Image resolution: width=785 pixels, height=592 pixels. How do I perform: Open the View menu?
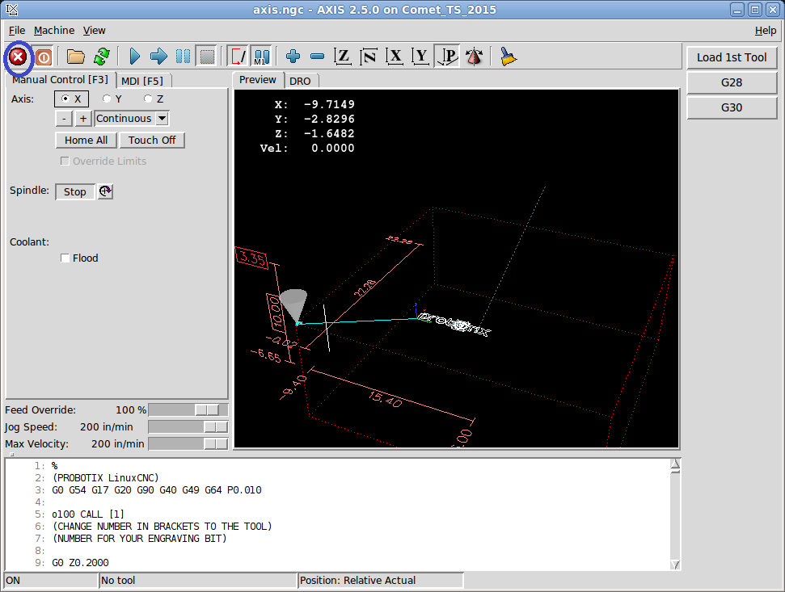pyautogui.click(x=95, y=30)
